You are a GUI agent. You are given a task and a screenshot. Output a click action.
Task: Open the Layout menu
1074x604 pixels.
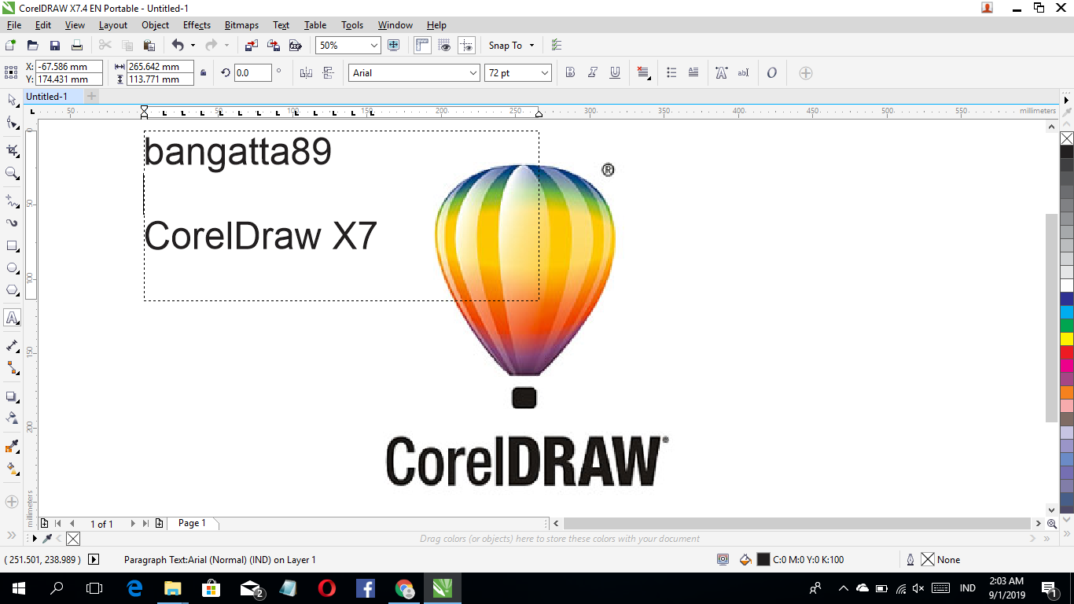(112, 25)
